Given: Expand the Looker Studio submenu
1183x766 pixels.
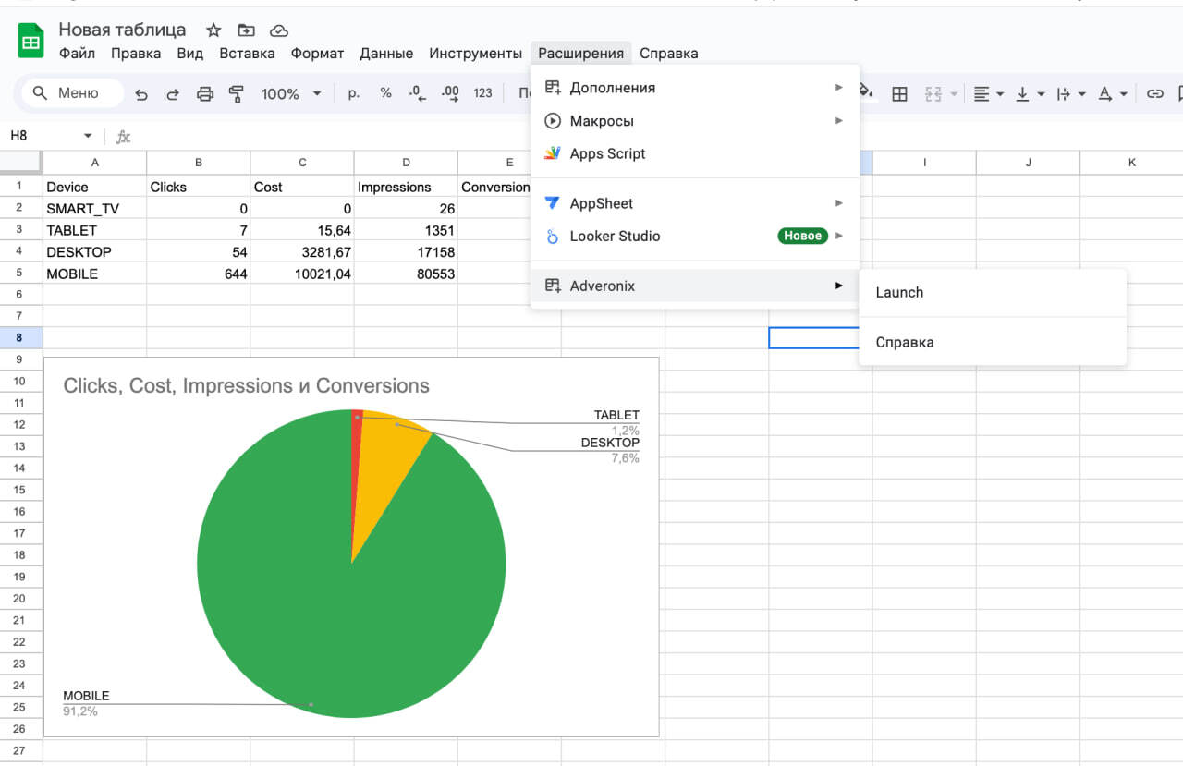Looking at the screenshot, I should click(695, 236).
